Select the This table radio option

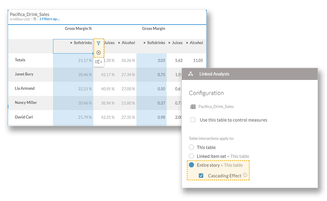point(191,147)
